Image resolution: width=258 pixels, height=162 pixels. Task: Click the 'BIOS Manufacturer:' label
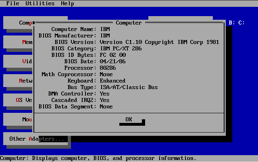[x=67, y=36]
